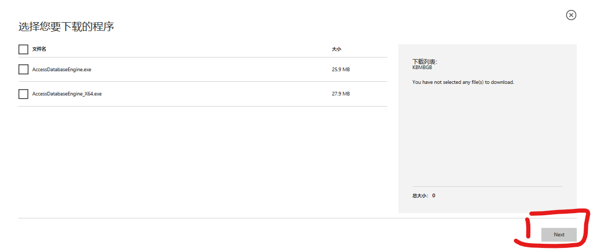Image resolution: width=591 pixels, height=249 pixels.
Task: Click the 选择您要下载的程序 heading
Action: click(66, 27)
